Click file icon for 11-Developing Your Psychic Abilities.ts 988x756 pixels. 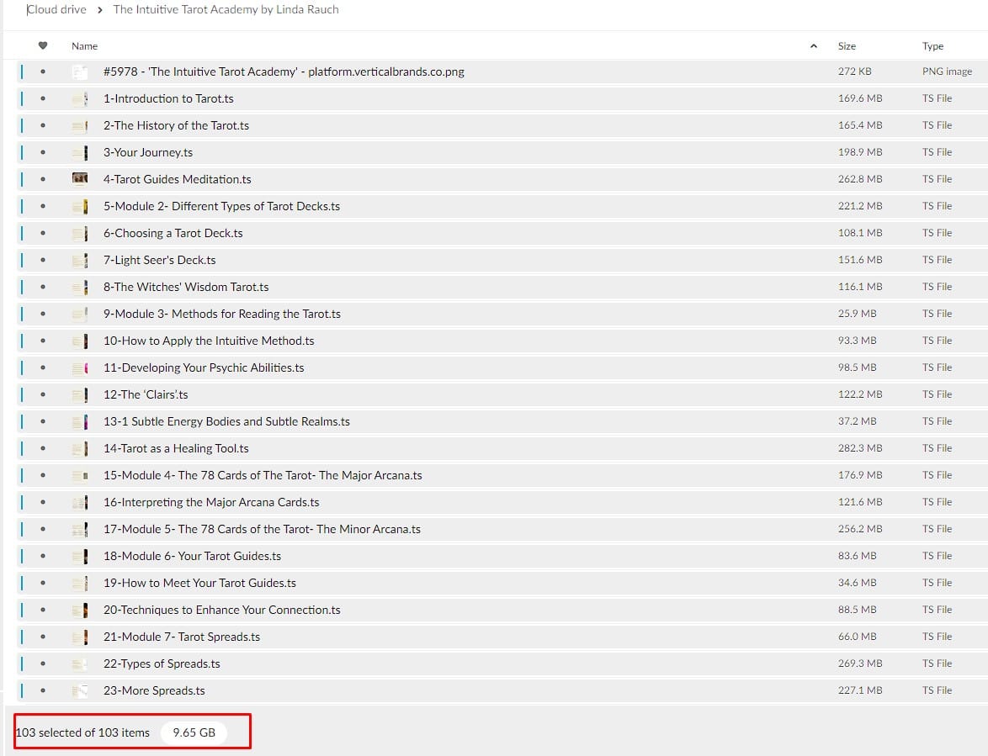[x=80, y=367]
